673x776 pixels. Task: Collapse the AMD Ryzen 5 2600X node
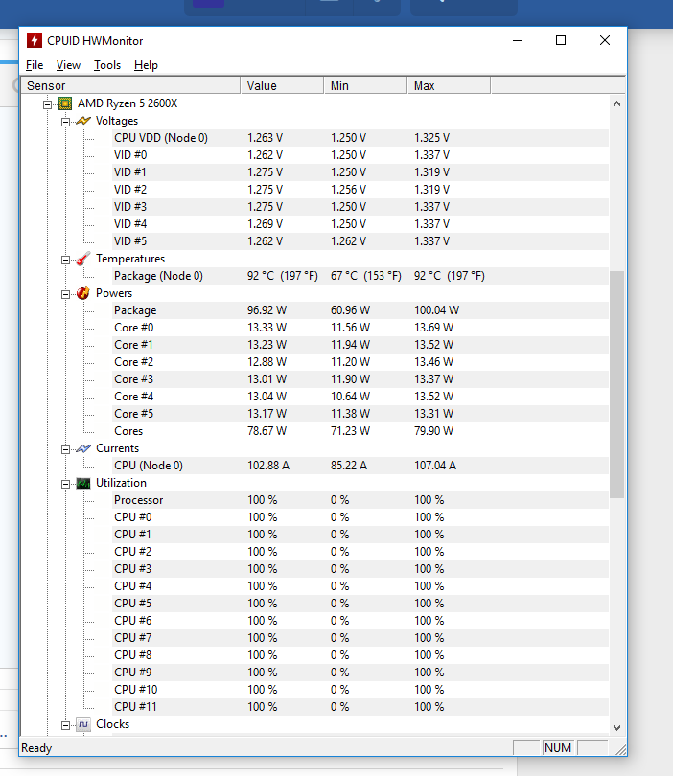[x=48, y=104]
